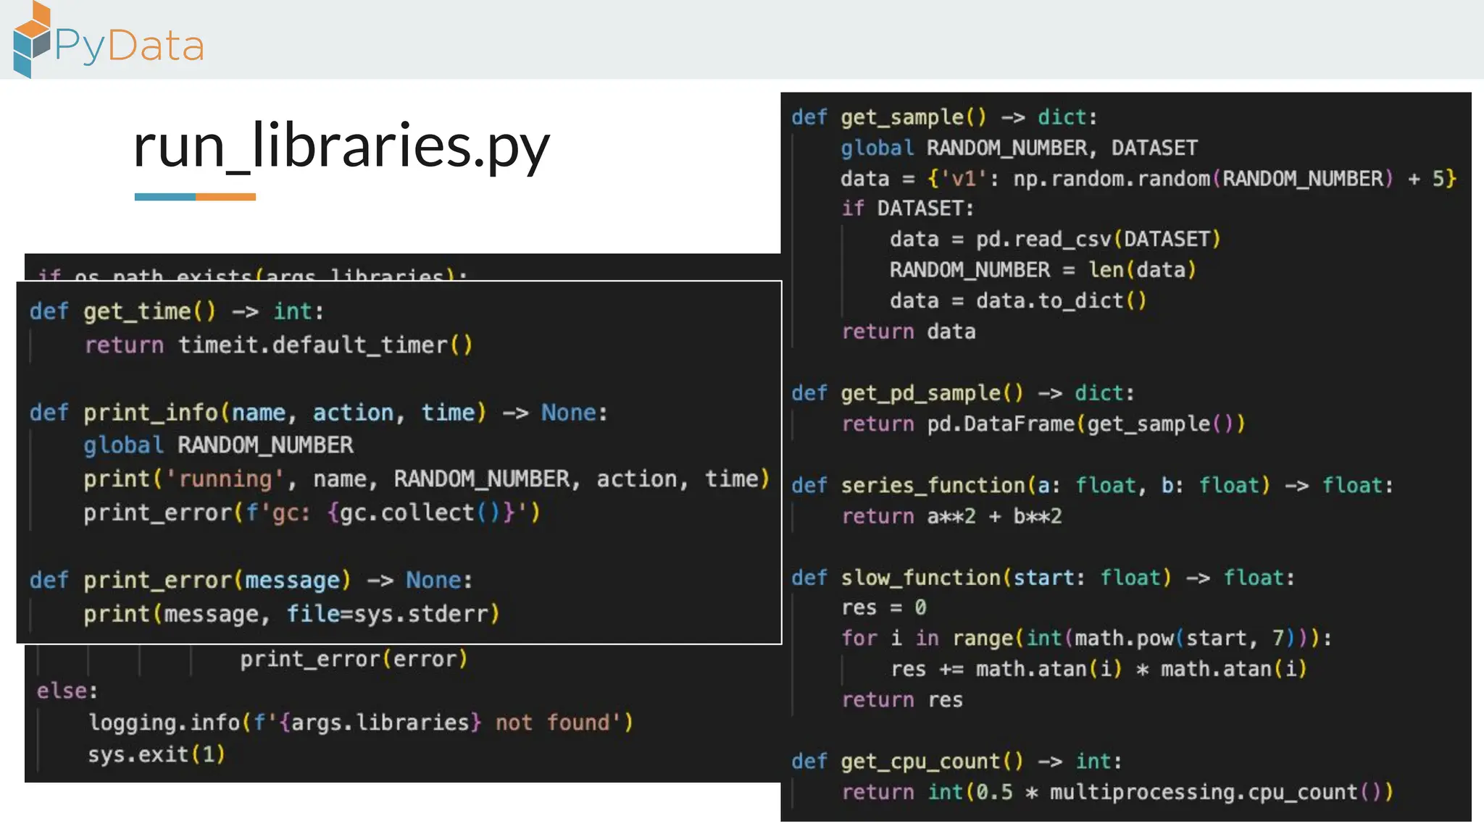The image size is (1484, 834).
Task: Click the PyData wordmark text
Action: pyautogui.click(x=130, y=46)
